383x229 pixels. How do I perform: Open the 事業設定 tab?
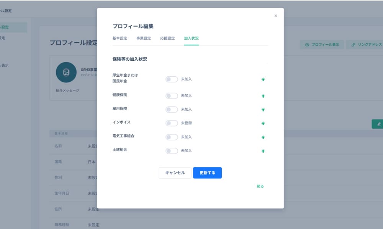tap(144, 38)
